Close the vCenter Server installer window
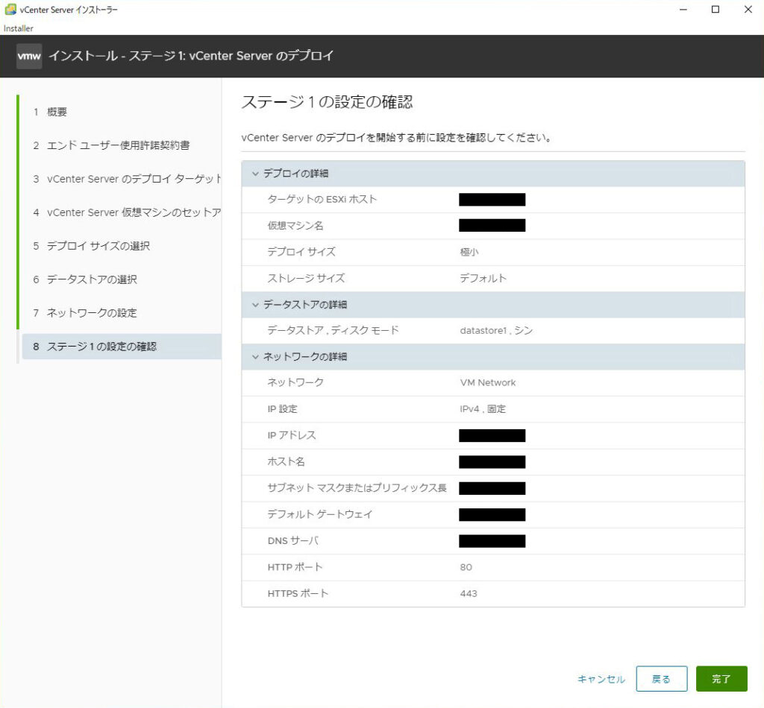This screenshot has height=708, width=764. point(748,9)
